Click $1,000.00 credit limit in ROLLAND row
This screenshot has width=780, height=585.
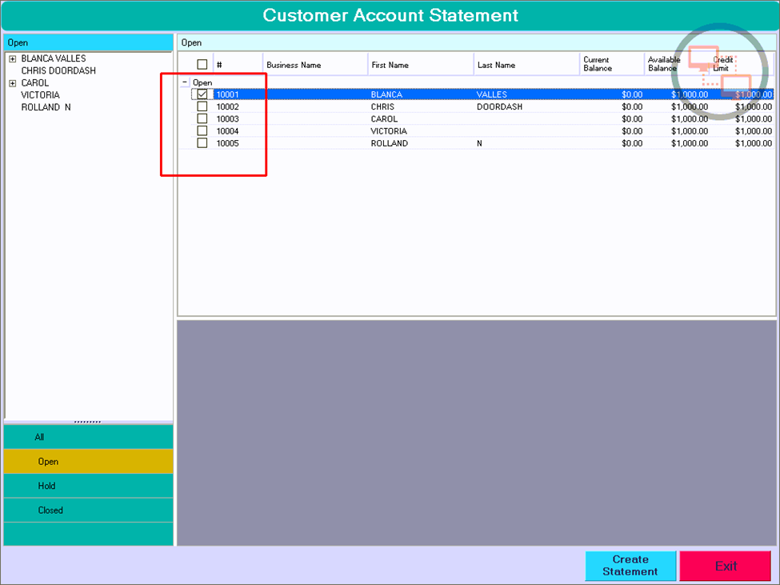pyautogui.click(x=754, y=142)
